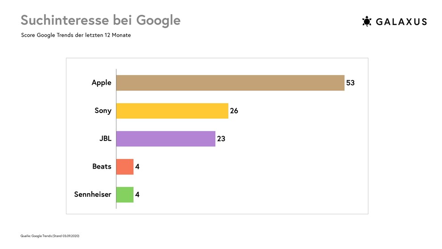The width and height of the screenshot is (442, 249).
Task: Select the purple JBL bar
Action: pyautogui.click(x=166, y=139)
